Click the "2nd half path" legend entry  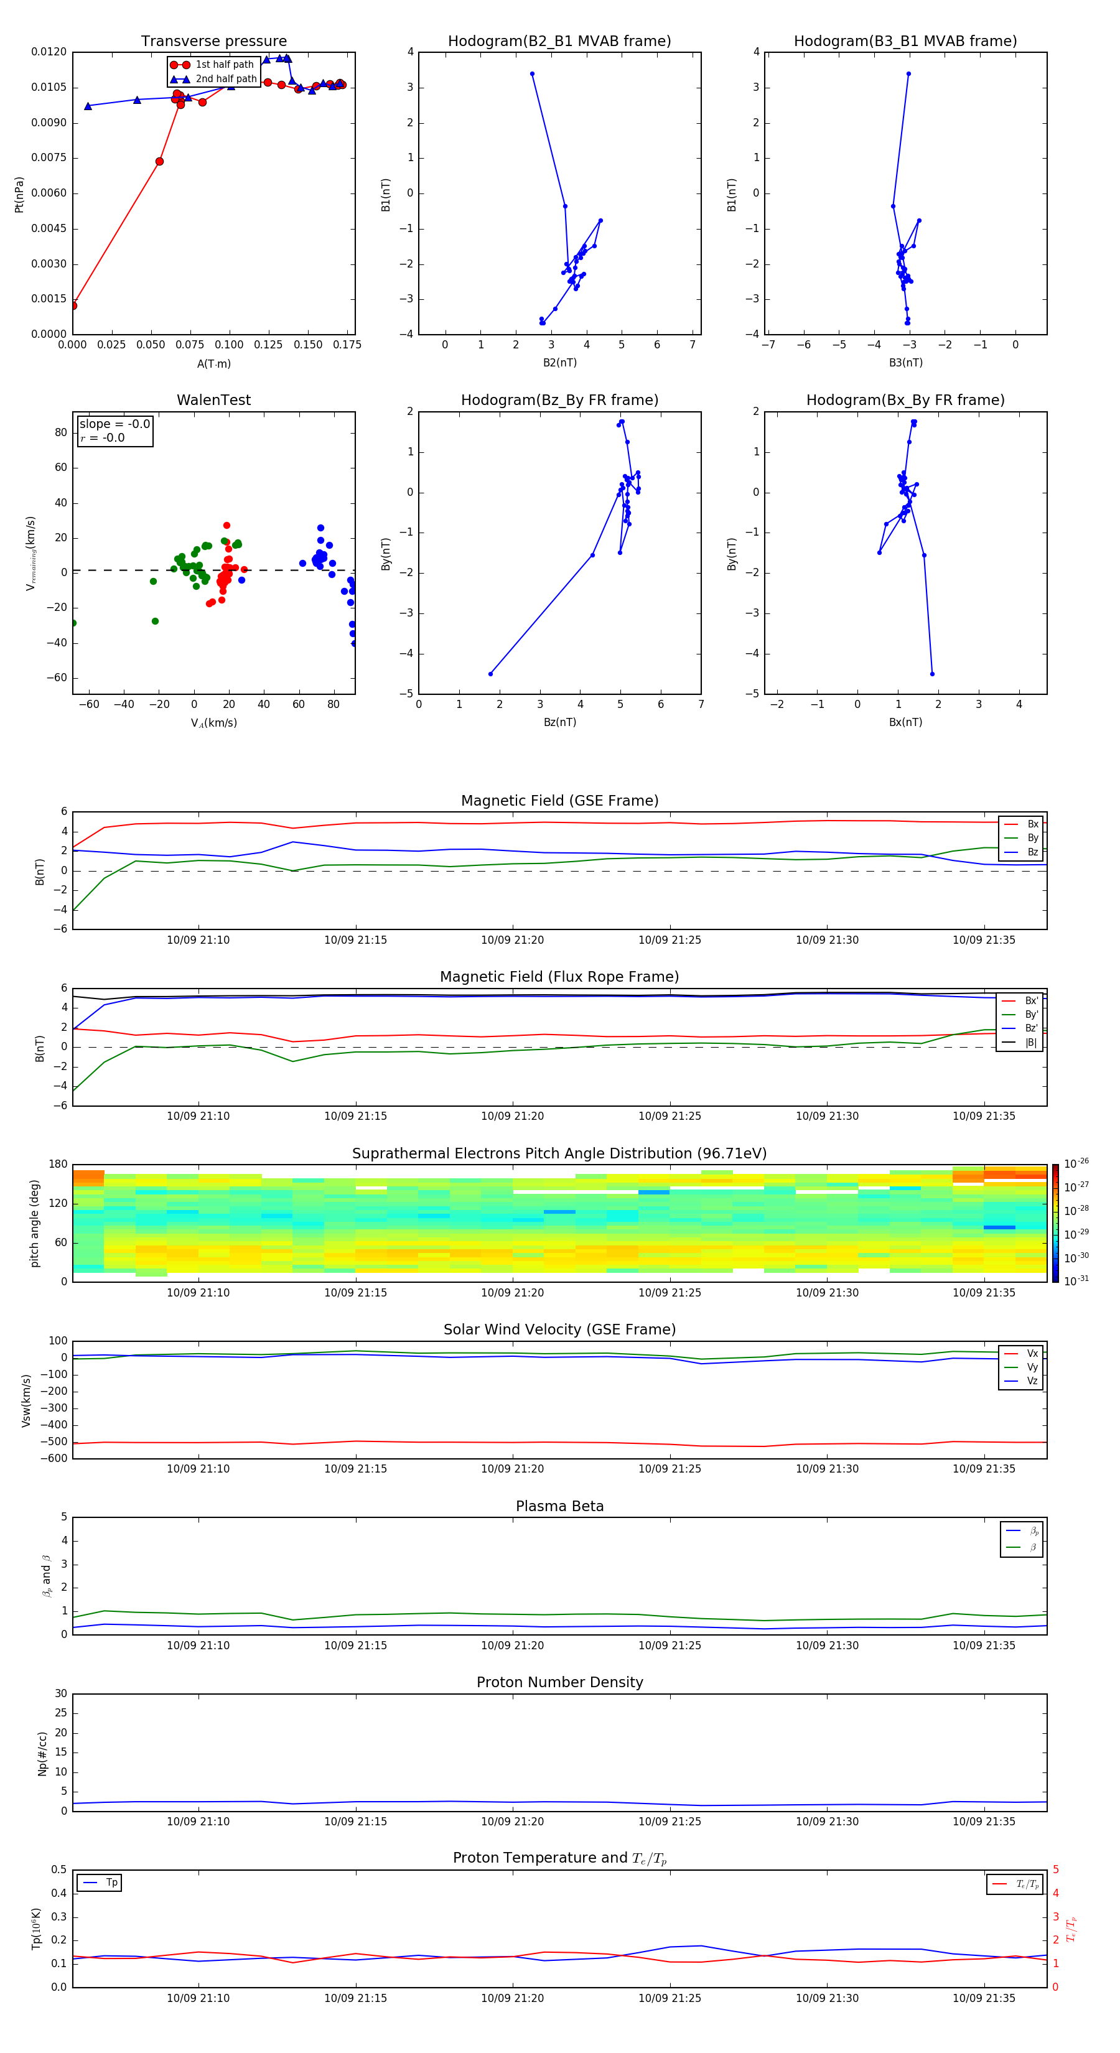[x=213, y=79]
